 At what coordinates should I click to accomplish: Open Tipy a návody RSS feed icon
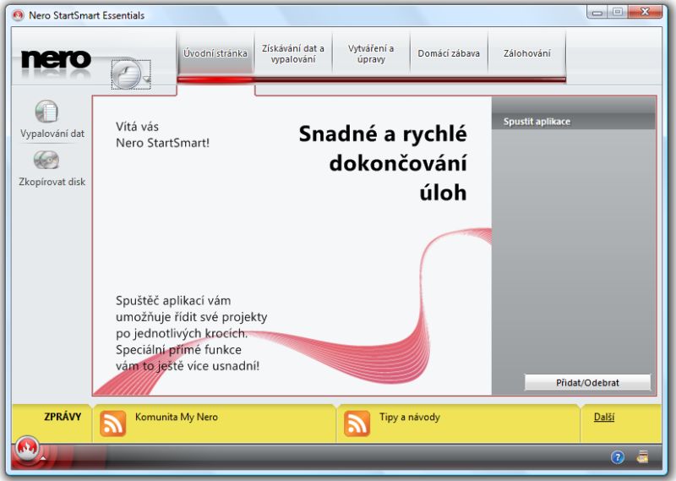(357, 424)
